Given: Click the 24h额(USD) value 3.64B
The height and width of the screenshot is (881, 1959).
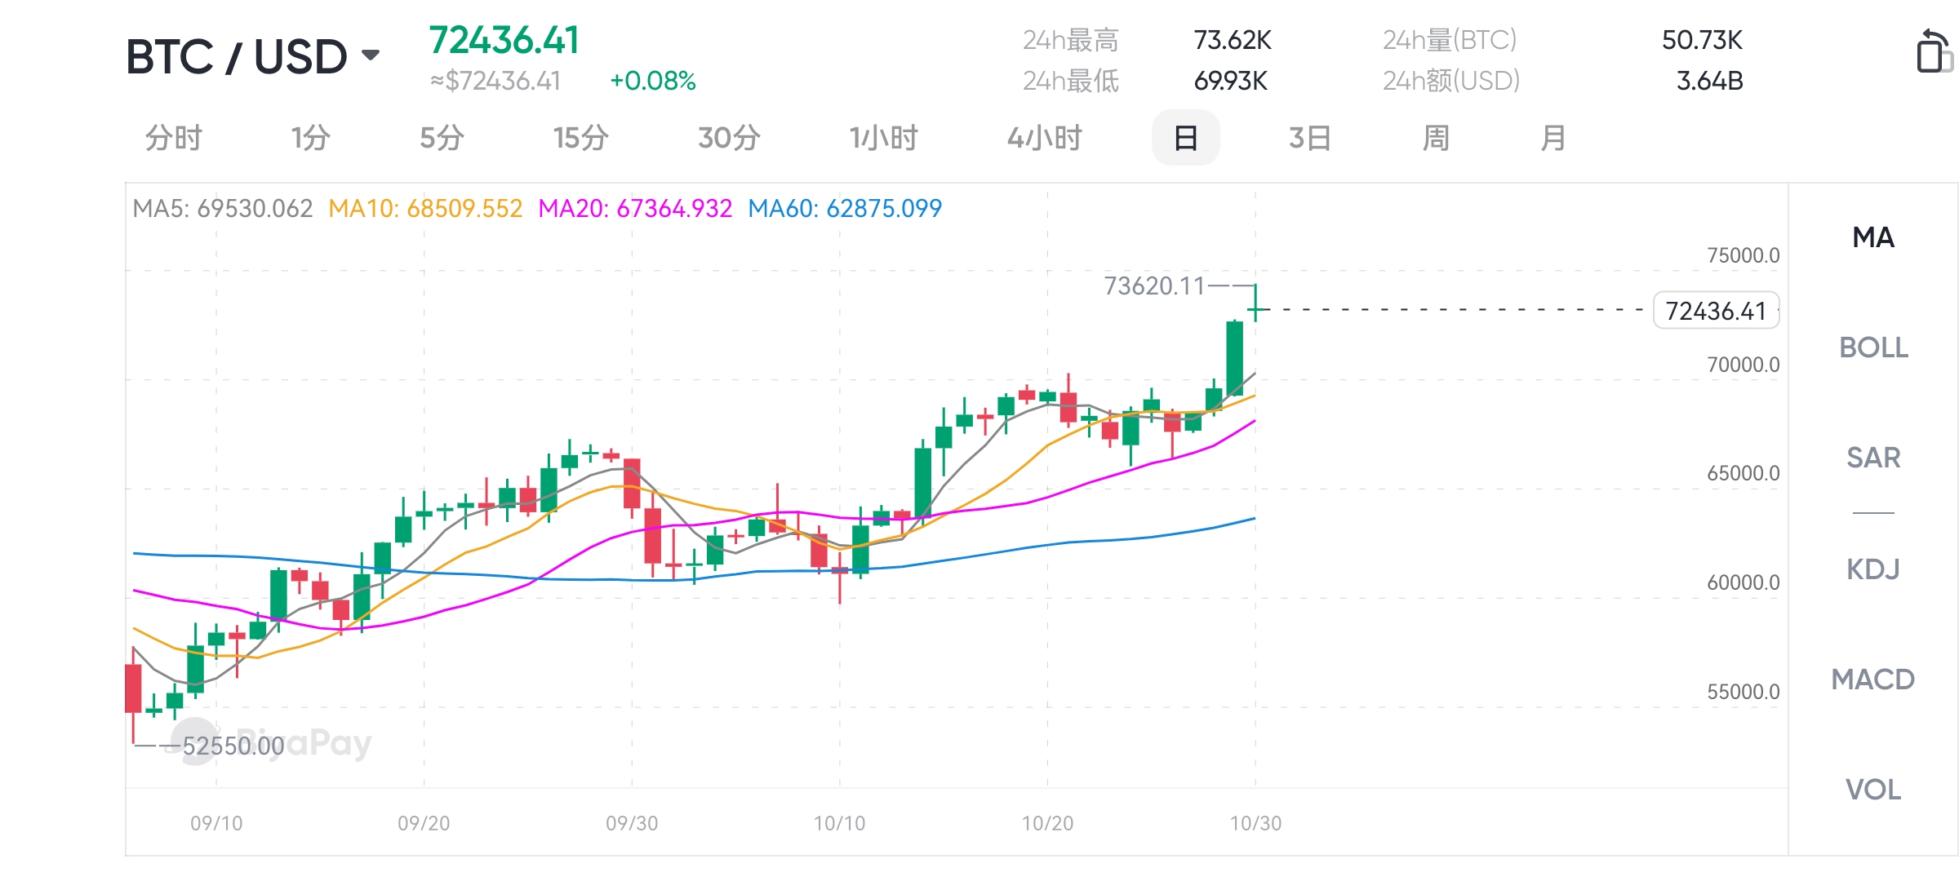Looking at the screenshot, I should (x=1710, y=81).
